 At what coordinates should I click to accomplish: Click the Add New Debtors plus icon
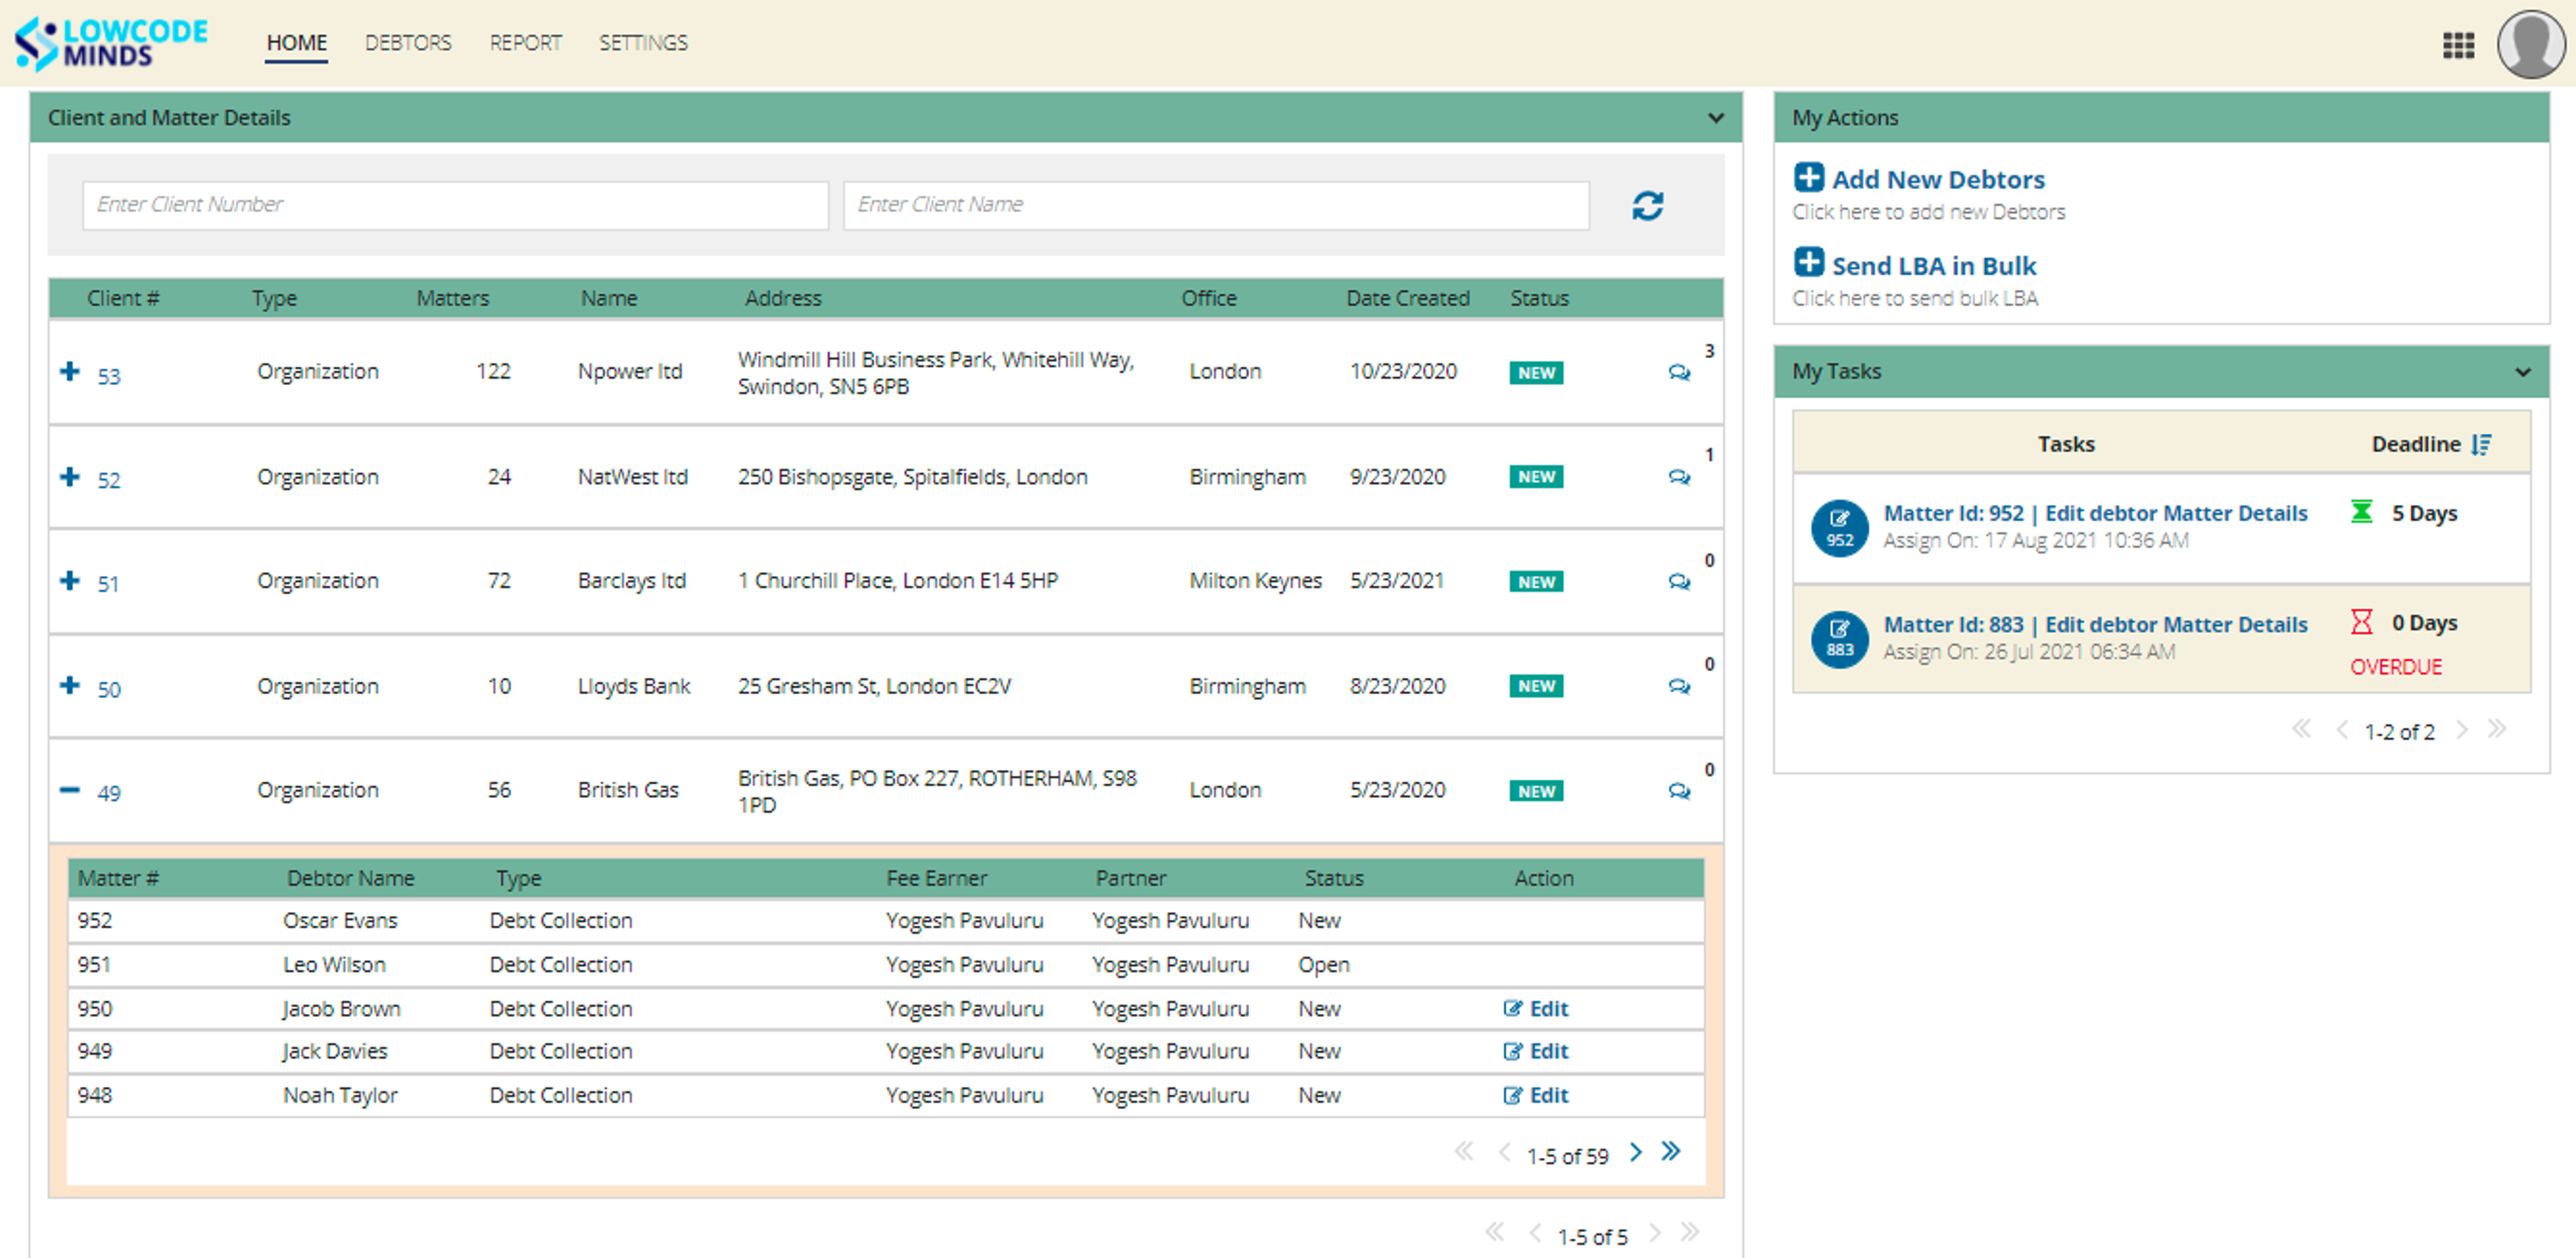pyautogui.click(x=1808, y=177)
